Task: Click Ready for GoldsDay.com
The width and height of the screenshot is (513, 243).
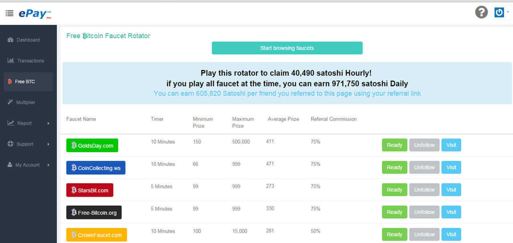Action: tap(395, 145)
